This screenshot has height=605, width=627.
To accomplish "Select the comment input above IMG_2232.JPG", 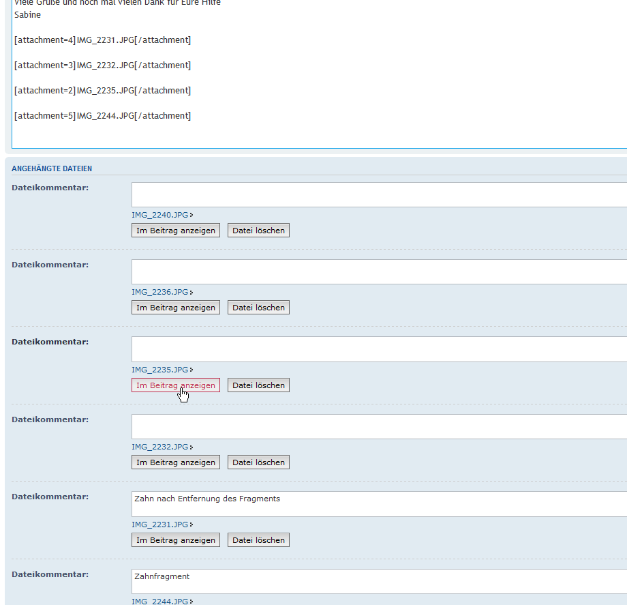I will click(378, 426).
